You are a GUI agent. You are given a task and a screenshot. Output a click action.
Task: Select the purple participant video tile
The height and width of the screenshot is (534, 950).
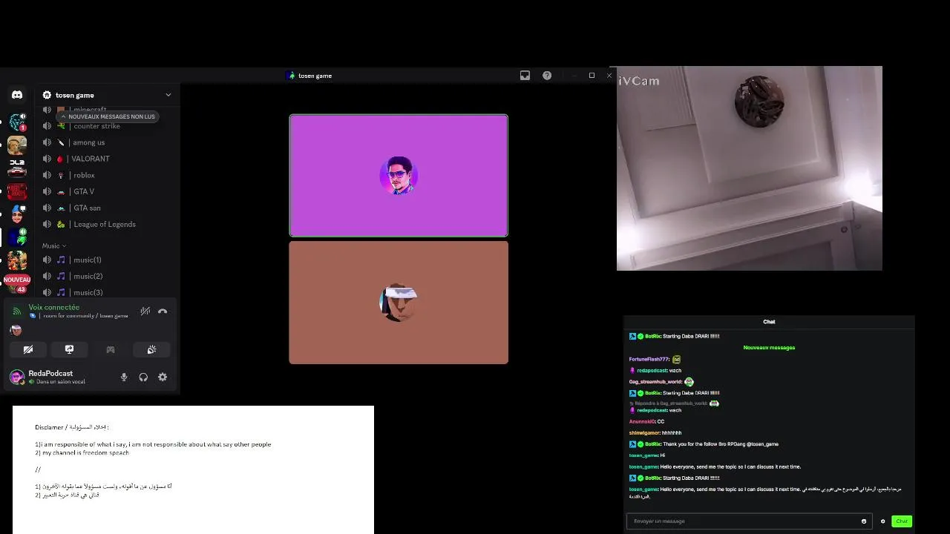[x=399, y=175]
